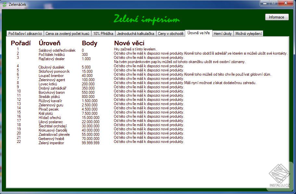Switch to Ceny v obchodě tab

pos(171,34)
